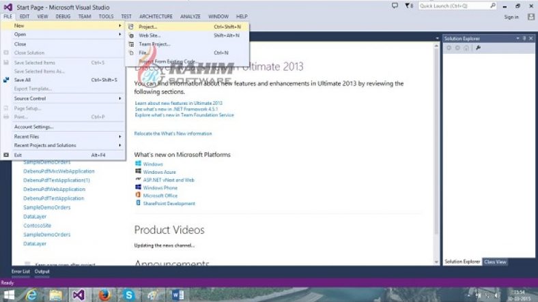Open recent project ContosoSite
This screenshot has width=538, height=302.
pyautogui.click(x=37, y=226)
